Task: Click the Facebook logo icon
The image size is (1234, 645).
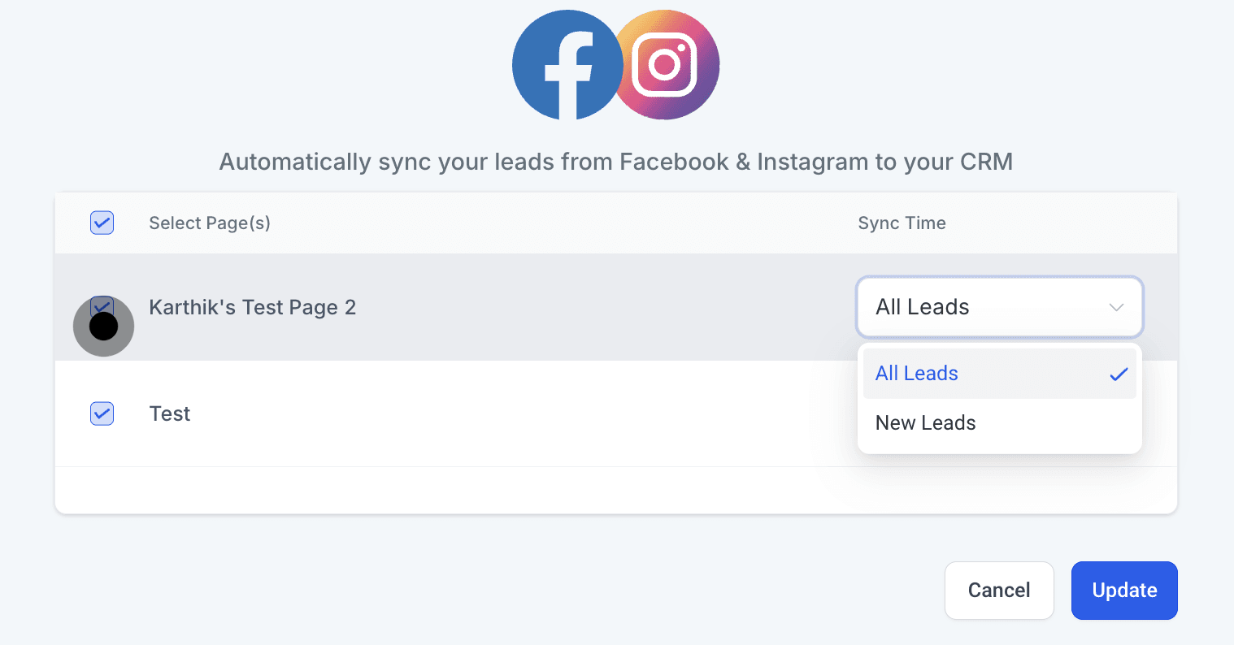Action: [x=567, y=65]
